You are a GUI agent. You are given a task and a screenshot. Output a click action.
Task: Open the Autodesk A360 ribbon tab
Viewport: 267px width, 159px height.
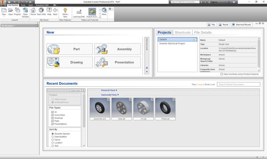click(x=42, y=5)
